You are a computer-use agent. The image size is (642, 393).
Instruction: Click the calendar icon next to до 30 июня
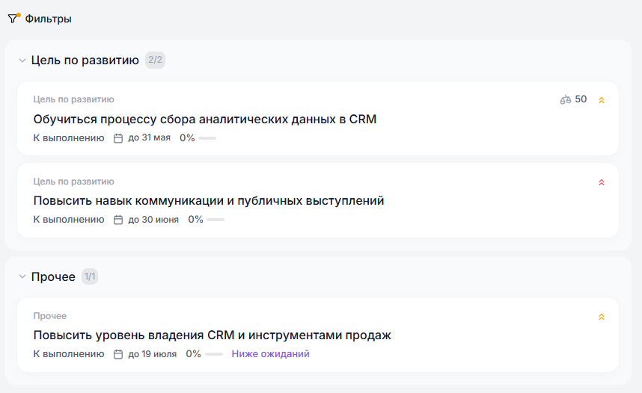(x=118, y=220)
